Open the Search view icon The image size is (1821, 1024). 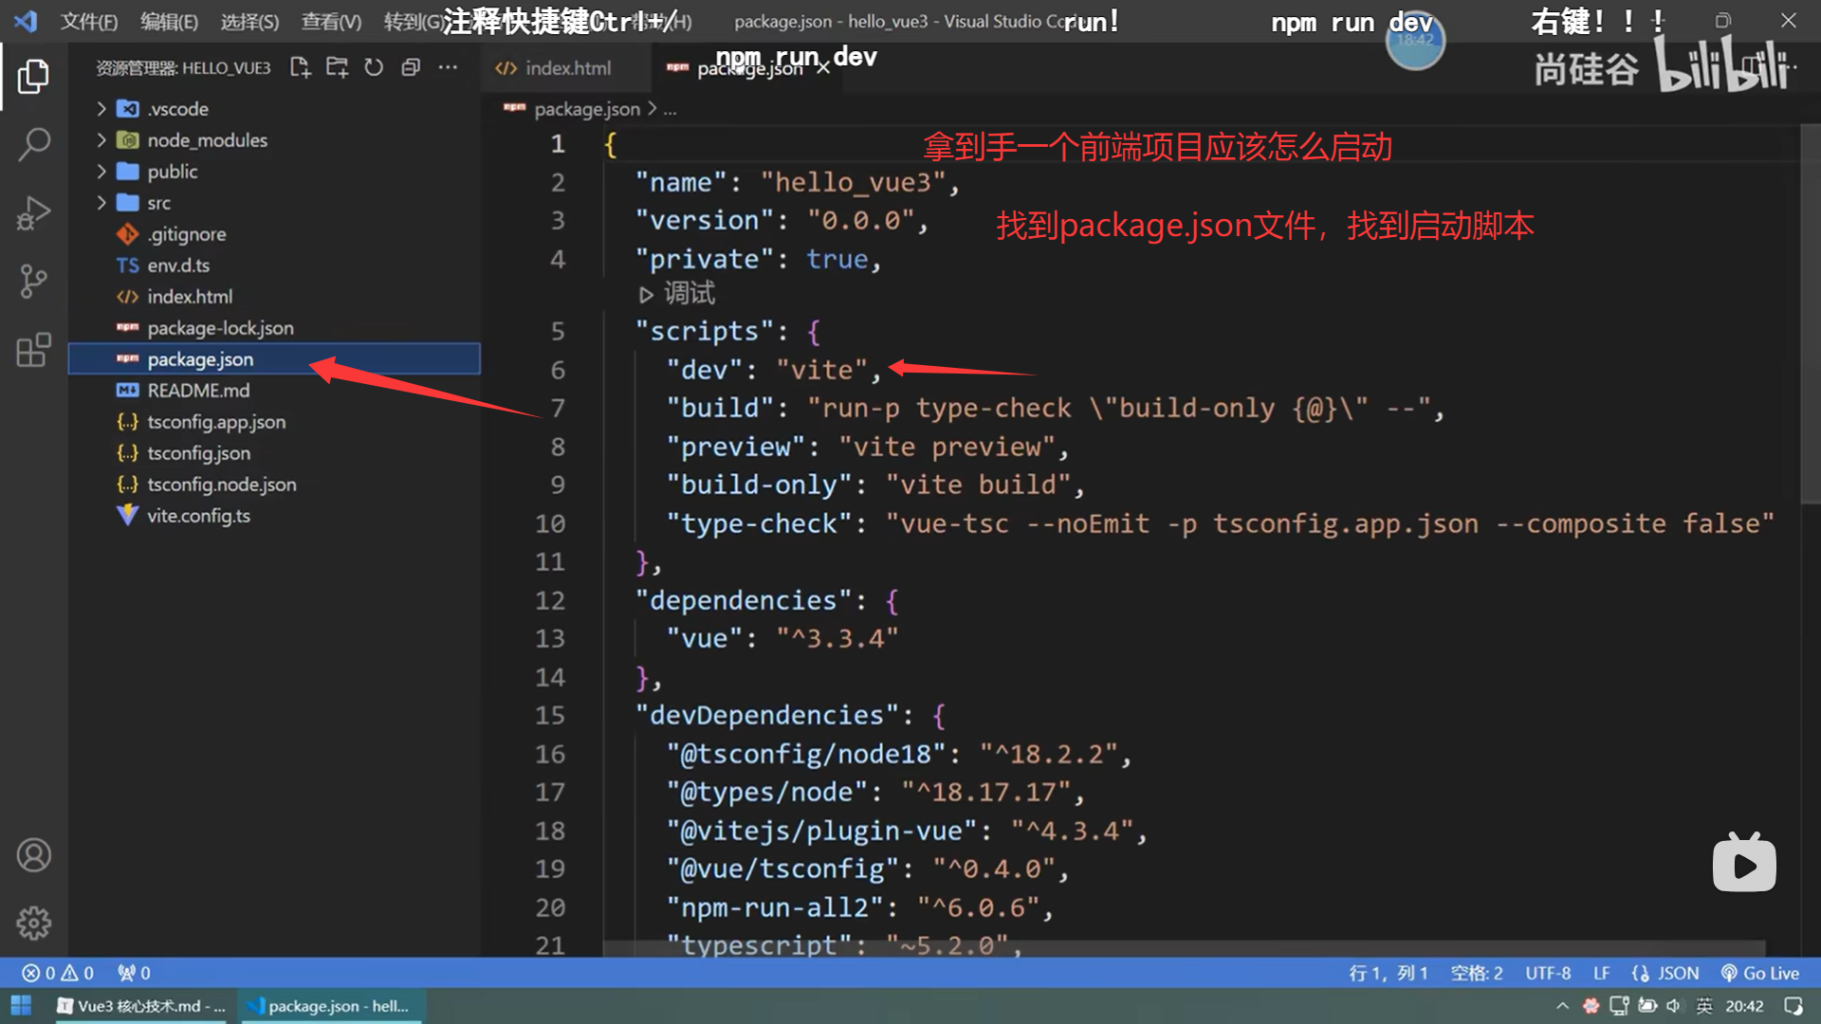coord(33,145)
